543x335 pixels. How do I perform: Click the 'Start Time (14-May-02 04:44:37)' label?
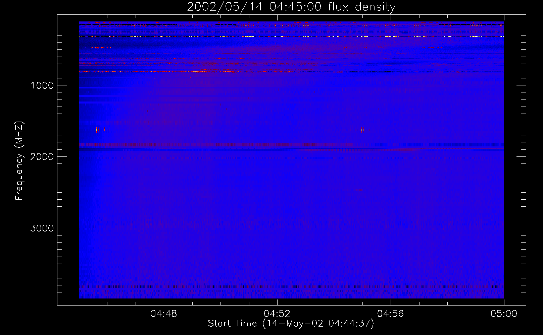(x=291, y=324)
